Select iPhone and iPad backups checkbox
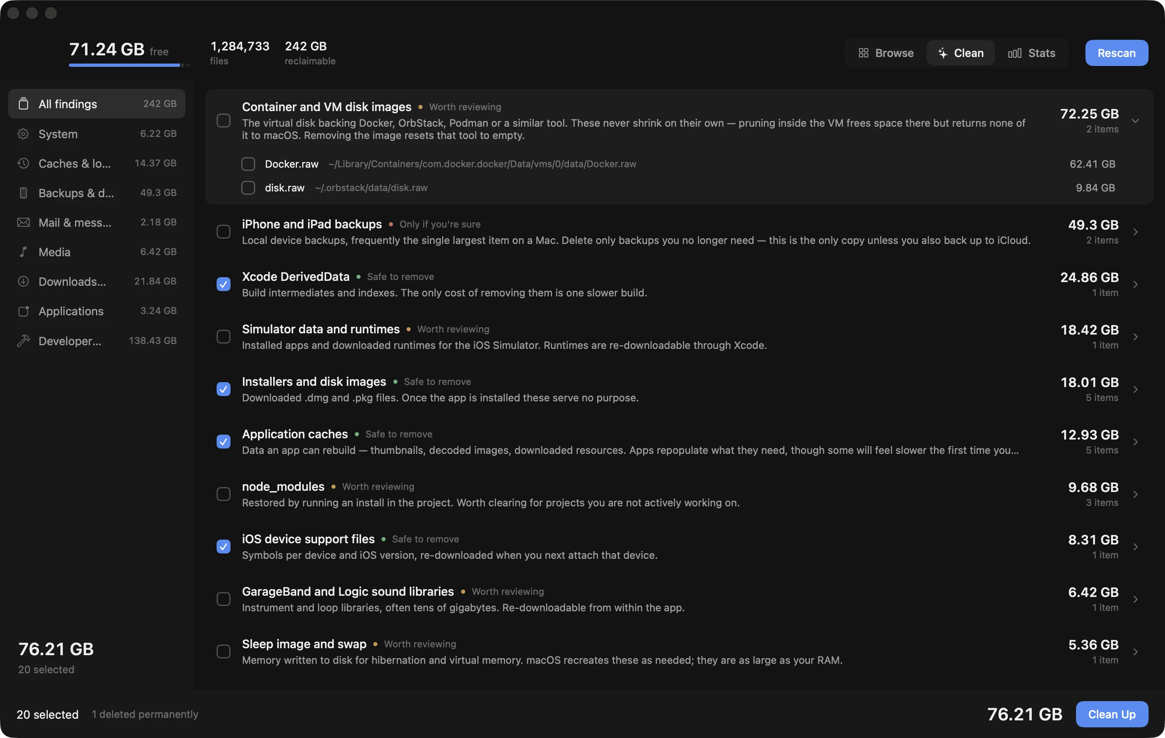 pos(224,232)
